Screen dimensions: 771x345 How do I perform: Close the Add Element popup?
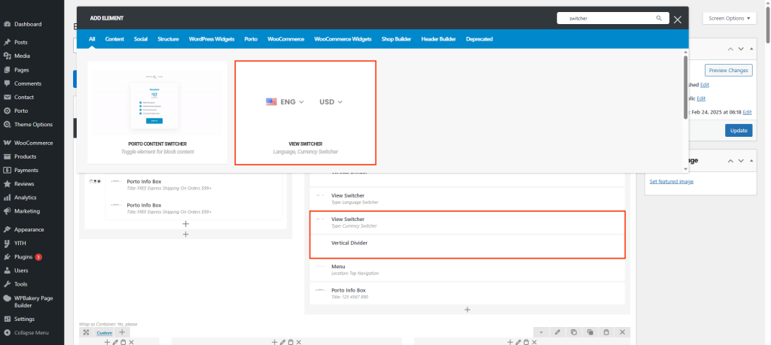[678, 20]
